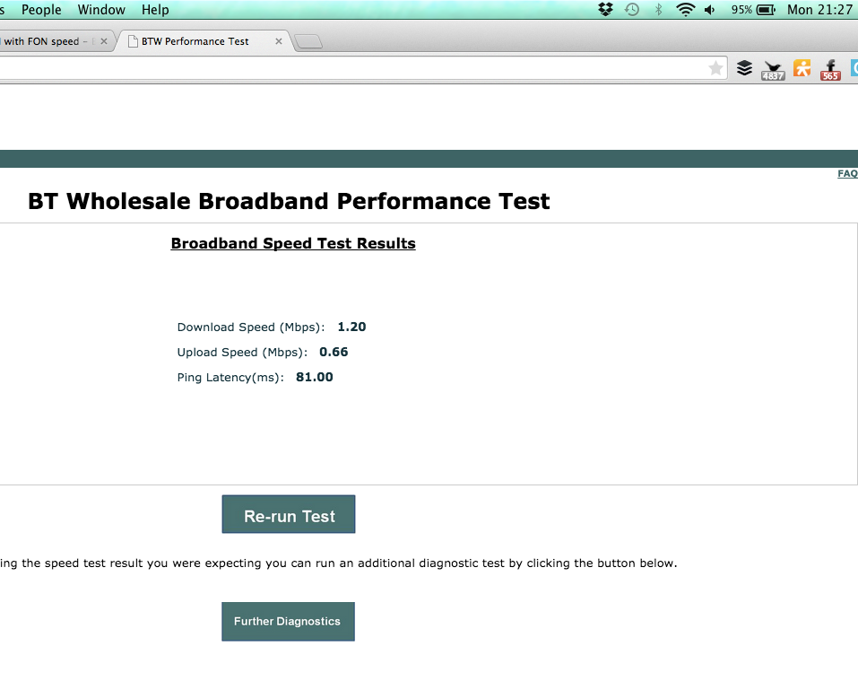Open the People menu
The image size is (858, 681).
point(41,10)
